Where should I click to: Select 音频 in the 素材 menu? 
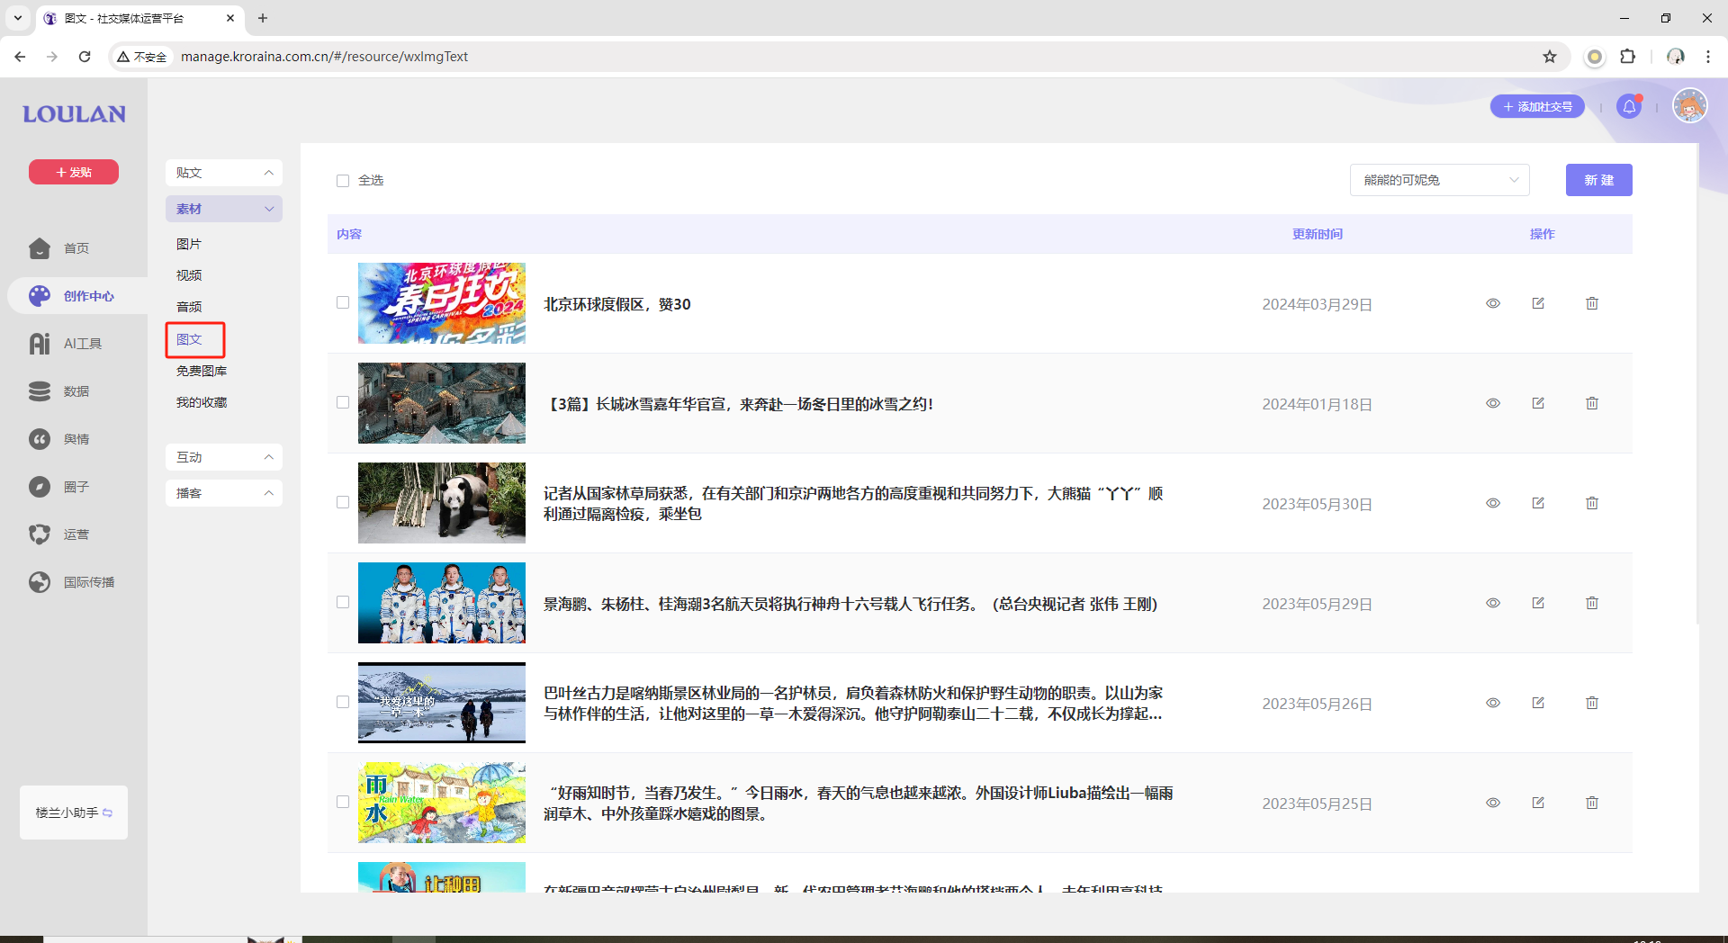(x=189, y=307)
